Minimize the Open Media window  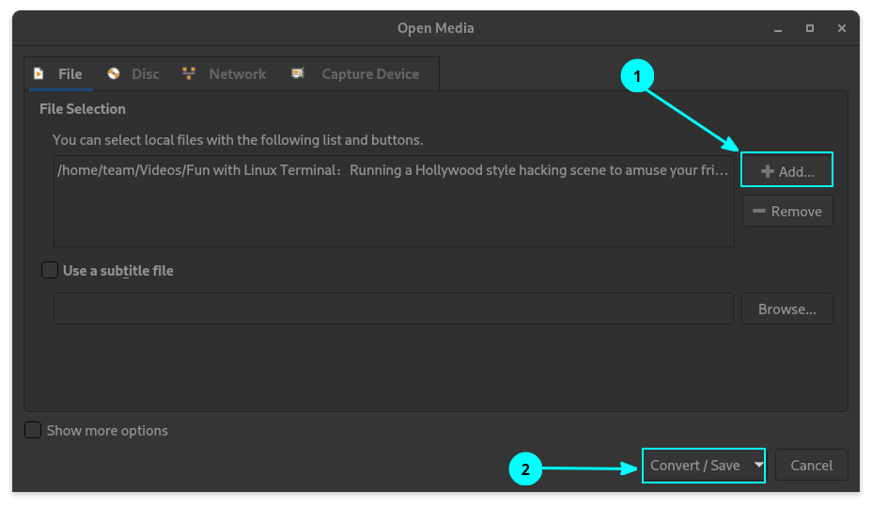[x=777, y=28]
